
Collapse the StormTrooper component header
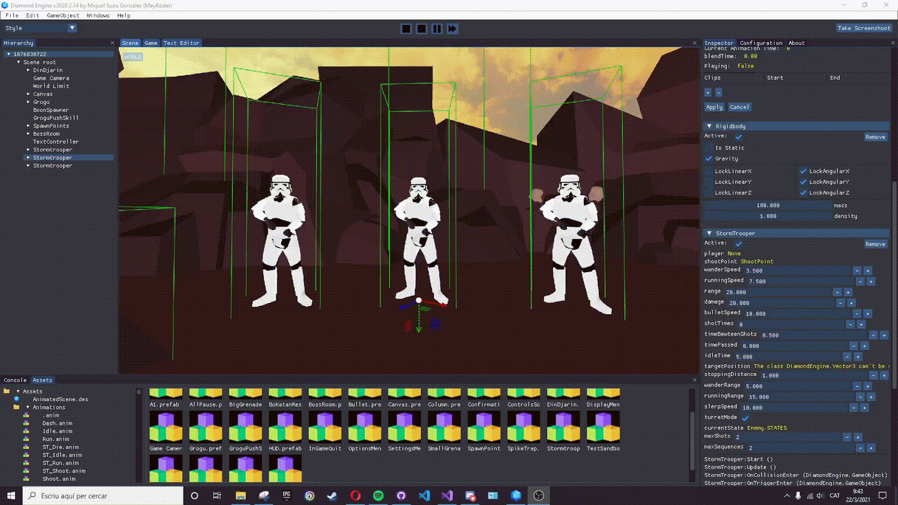tap(709, 233)
